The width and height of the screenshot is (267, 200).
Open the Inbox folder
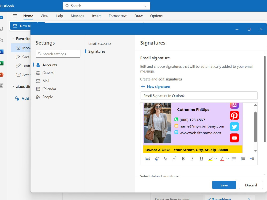point(21,48)
